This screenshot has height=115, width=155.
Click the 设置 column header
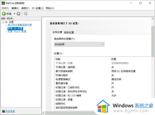coord(113,59)
